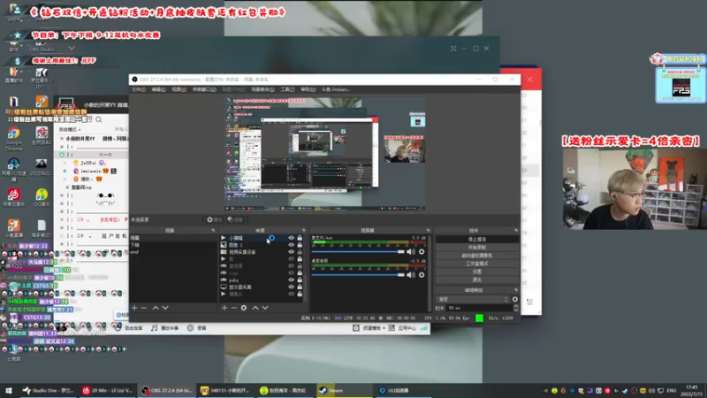The width and height of the screenshot is (707, 398).
Task: Open the 网易UU加速器 desktop icon
Action: [x=13, y=169]
